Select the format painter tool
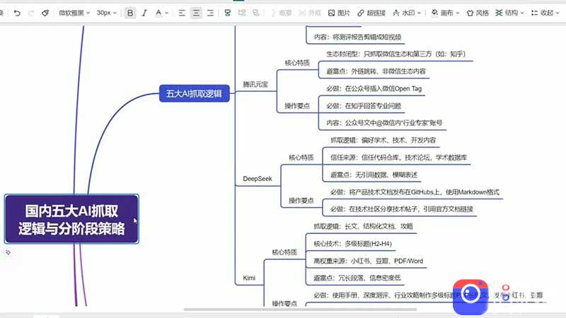This screenshot has width=566, height=318. coord(45,13)
